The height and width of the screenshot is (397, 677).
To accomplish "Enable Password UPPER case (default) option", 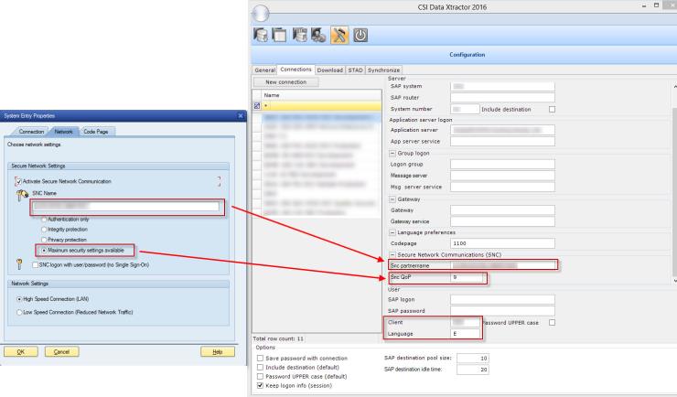I will (x=260, y=376).
